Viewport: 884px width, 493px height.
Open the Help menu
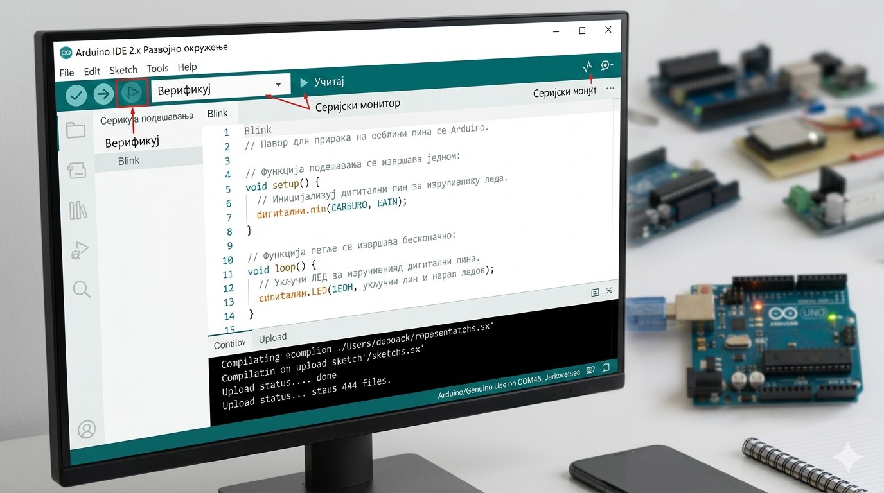pos(187,67)
